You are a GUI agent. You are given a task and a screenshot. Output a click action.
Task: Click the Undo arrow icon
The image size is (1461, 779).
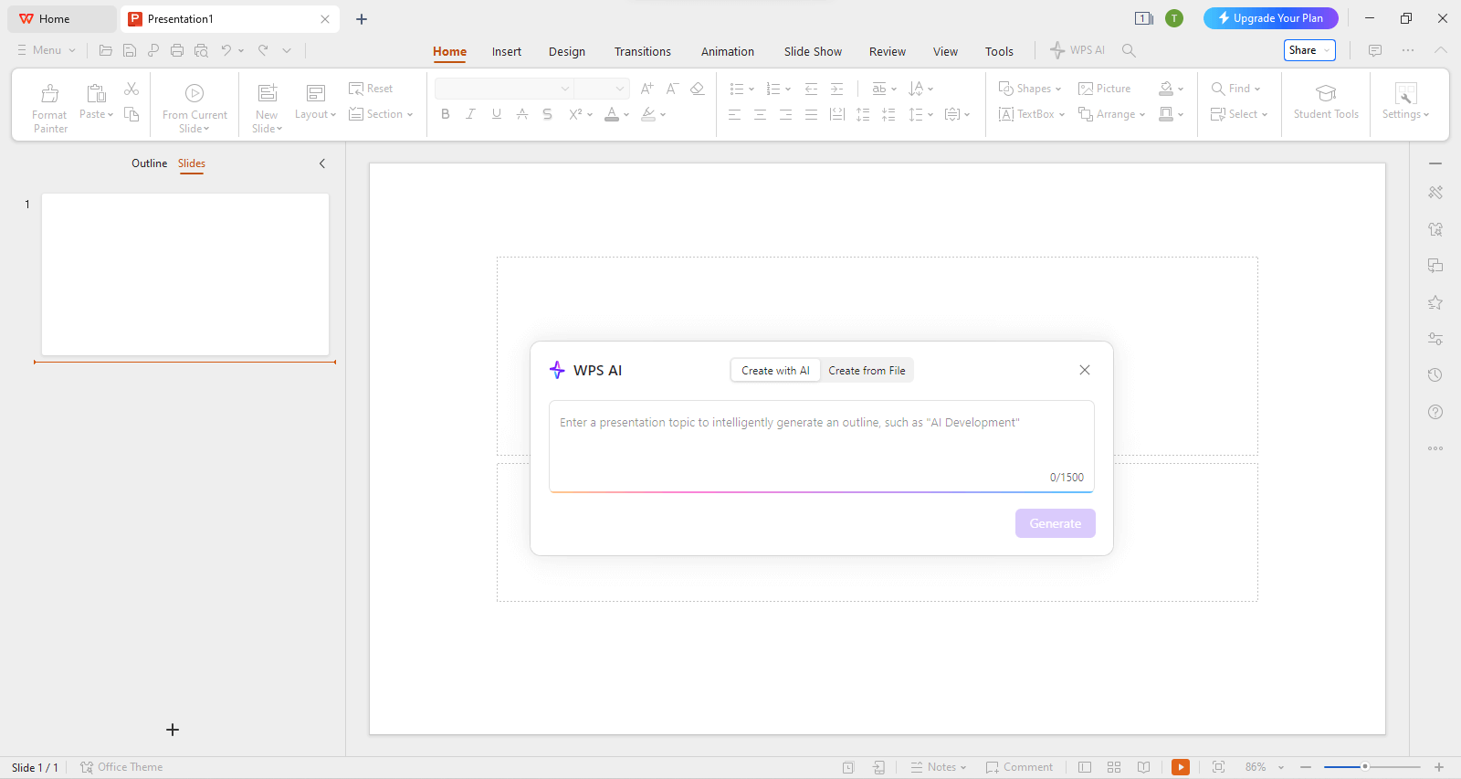click(x=226, y=50)
